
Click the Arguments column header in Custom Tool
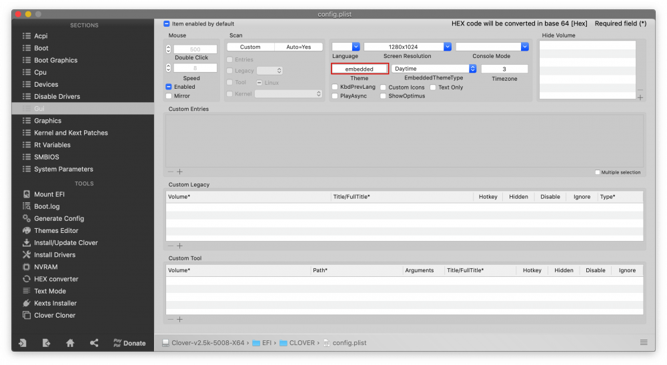[424, 270]
